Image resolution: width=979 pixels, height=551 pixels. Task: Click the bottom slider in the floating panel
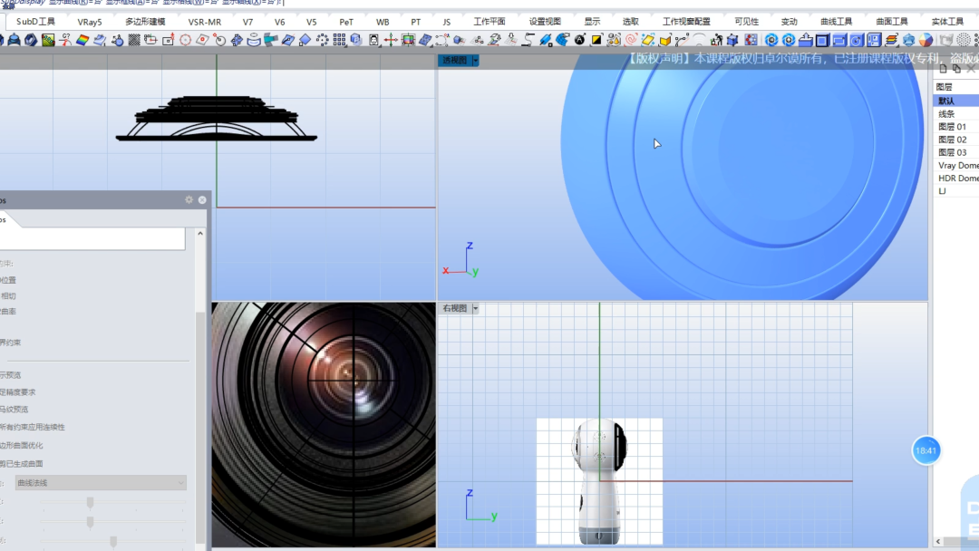point(113,541)
